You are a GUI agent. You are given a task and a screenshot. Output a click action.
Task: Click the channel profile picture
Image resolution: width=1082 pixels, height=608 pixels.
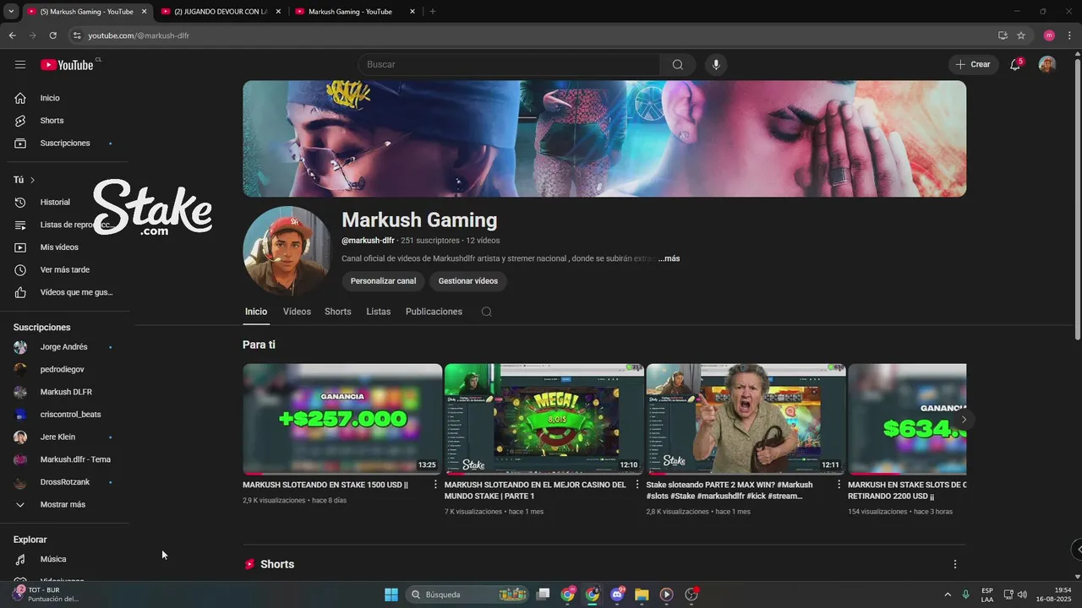tap(287, 251)
